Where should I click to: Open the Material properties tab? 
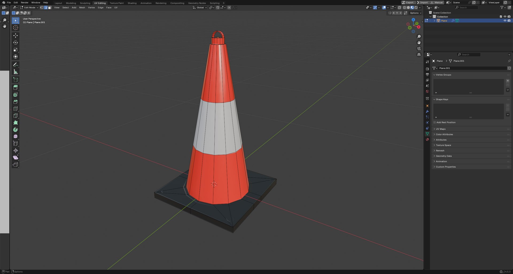[427, 139]
